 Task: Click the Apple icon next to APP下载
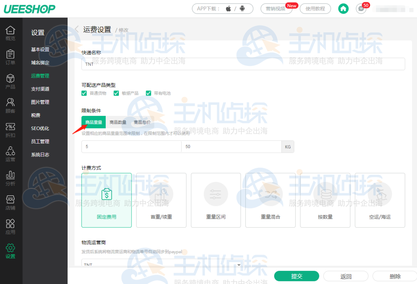228,9
